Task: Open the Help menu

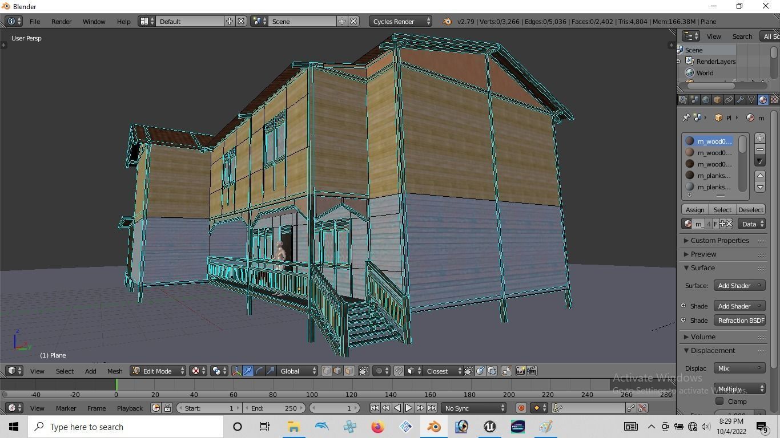Action: click(123, 21)
